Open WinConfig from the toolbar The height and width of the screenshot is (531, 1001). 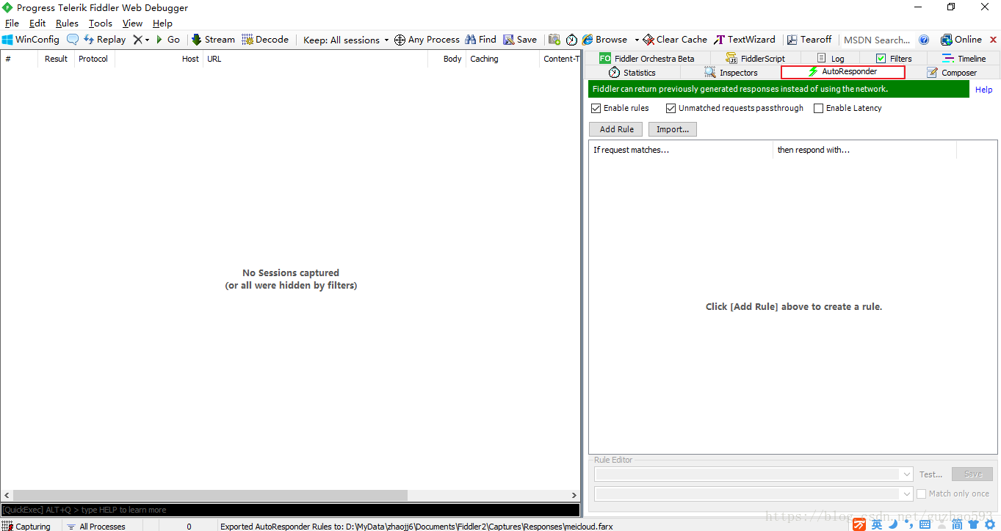click(31, 40)
